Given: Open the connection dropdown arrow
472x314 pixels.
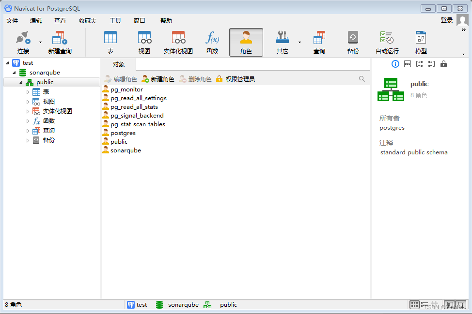Looking at the screenshot, I should coord(40,43).
